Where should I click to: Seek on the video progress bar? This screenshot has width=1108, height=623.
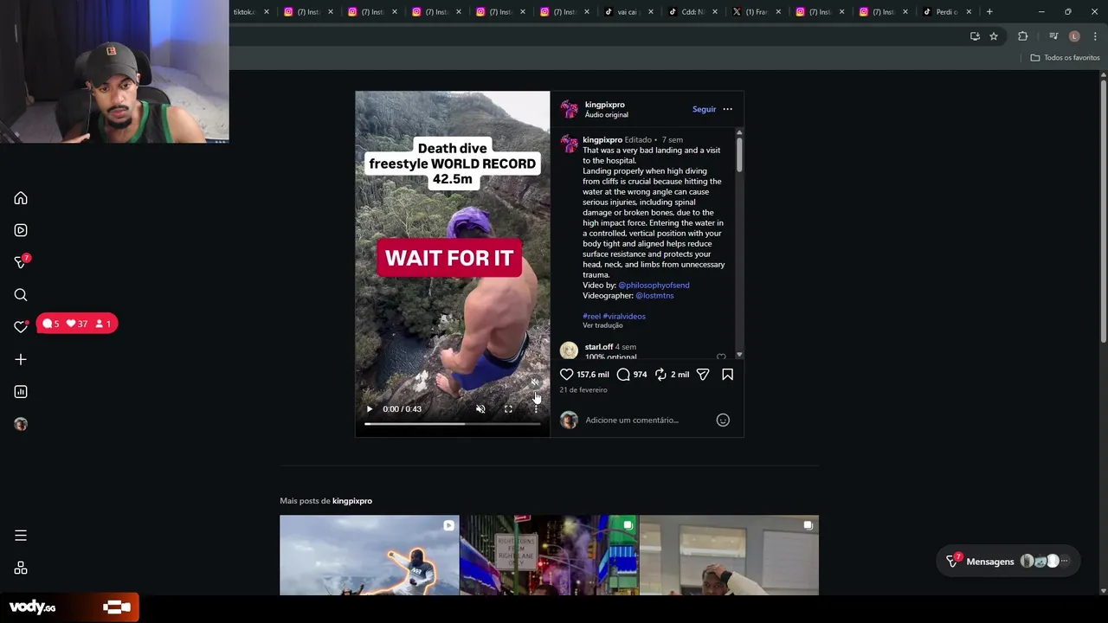click(452, 424)
